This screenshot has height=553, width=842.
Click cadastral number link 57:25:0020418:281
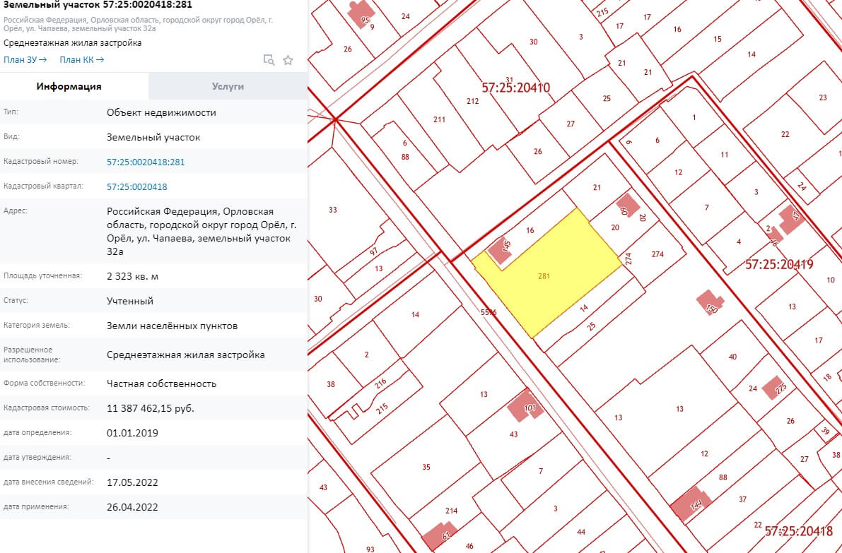pyautogui.click(x=146, y=162)
